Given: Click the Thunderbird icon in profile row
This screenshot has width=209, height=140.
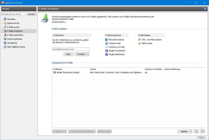Looking at the screenshot, I should [x=54, y=72].
